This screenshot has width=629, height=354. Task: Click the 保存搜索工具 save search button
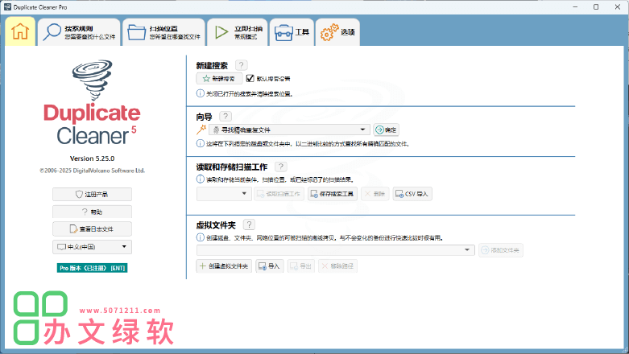click(332, 194)
